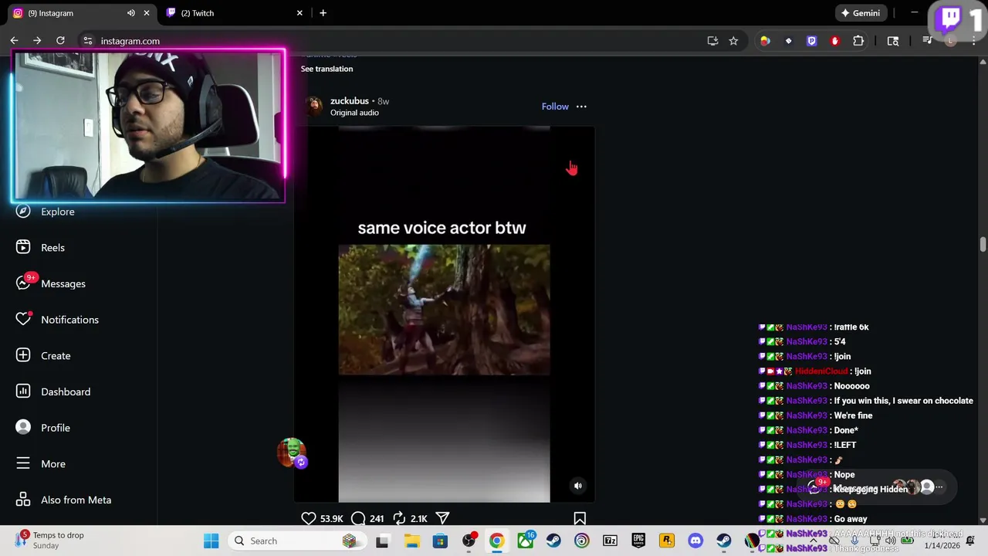Open the three-dot options for zuckubus post

pos(581,107)
